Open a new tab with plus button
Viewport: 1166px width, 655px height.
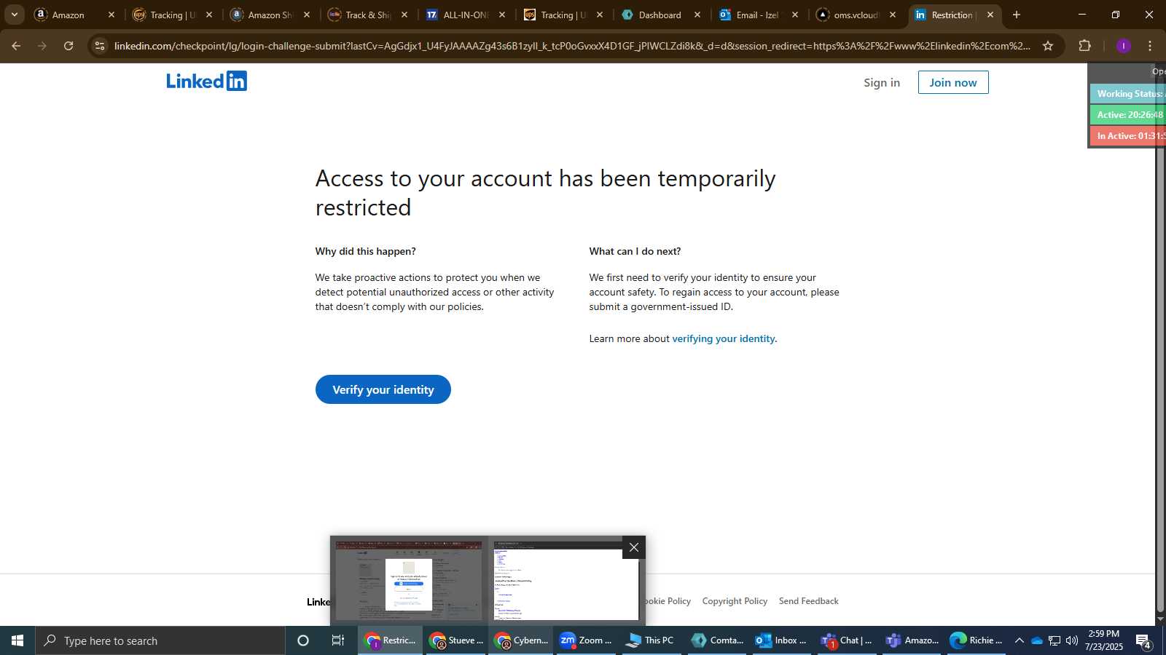tap(1017, 15)
